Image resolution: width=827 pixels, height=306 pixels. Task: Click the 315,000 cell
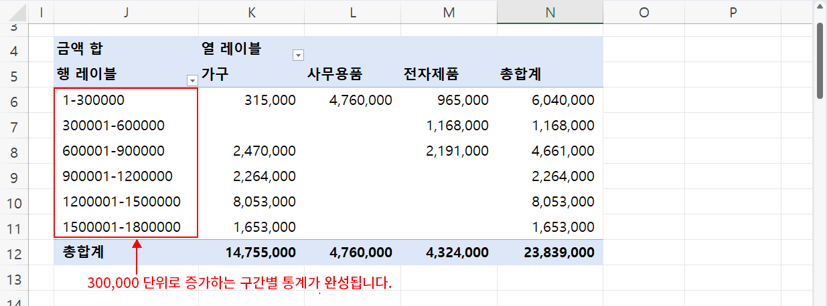click(x=251, y=100)
